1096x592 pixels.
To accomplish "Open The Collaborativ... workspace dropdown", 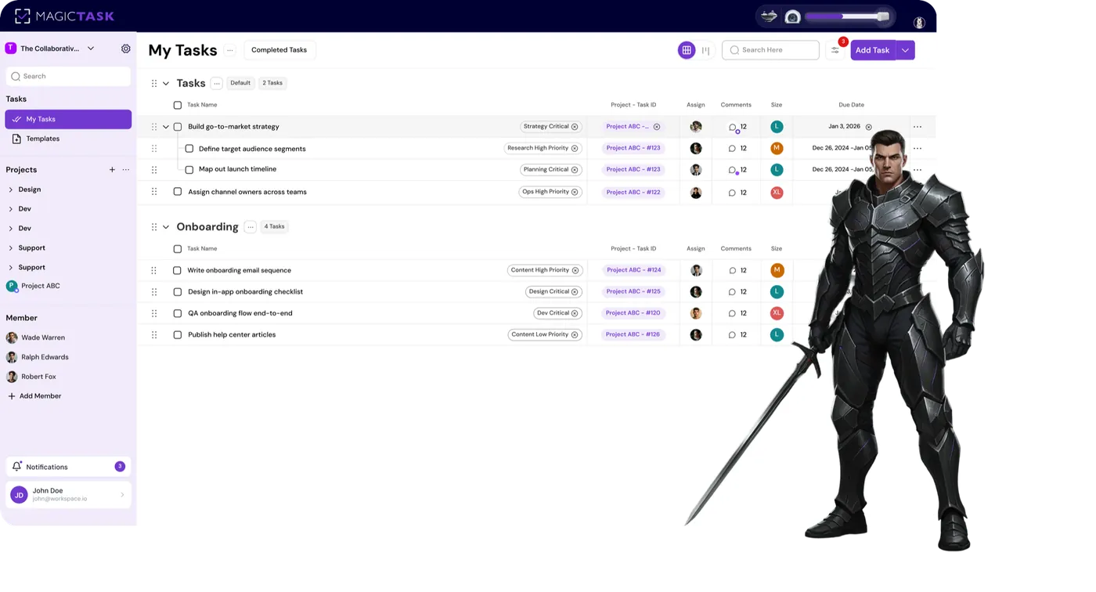I will point(91,49).
